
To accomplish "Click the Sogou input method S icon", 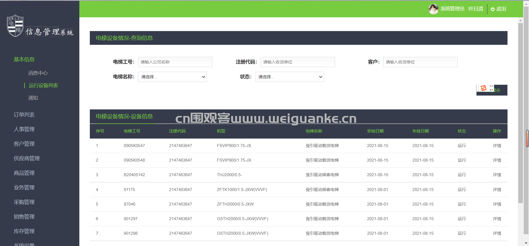I will point(484,88).
